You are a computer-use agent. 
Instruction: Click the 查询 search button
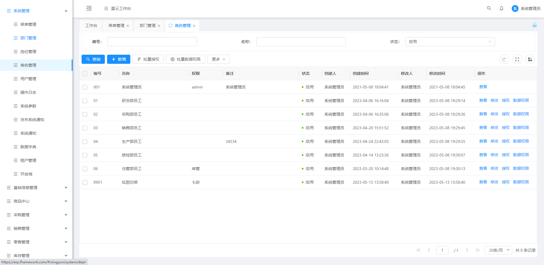point(93,59)
